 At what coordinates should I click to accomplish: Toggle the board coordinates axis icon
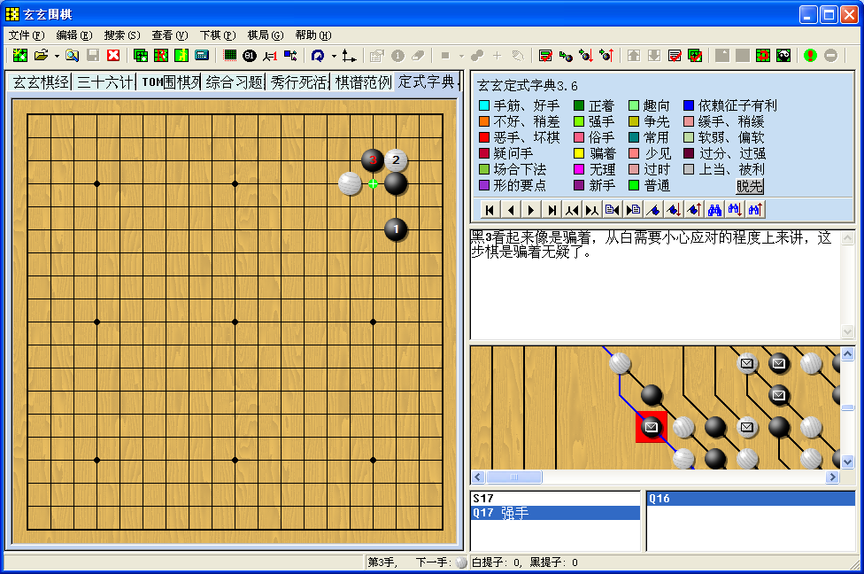click(349, 55)
